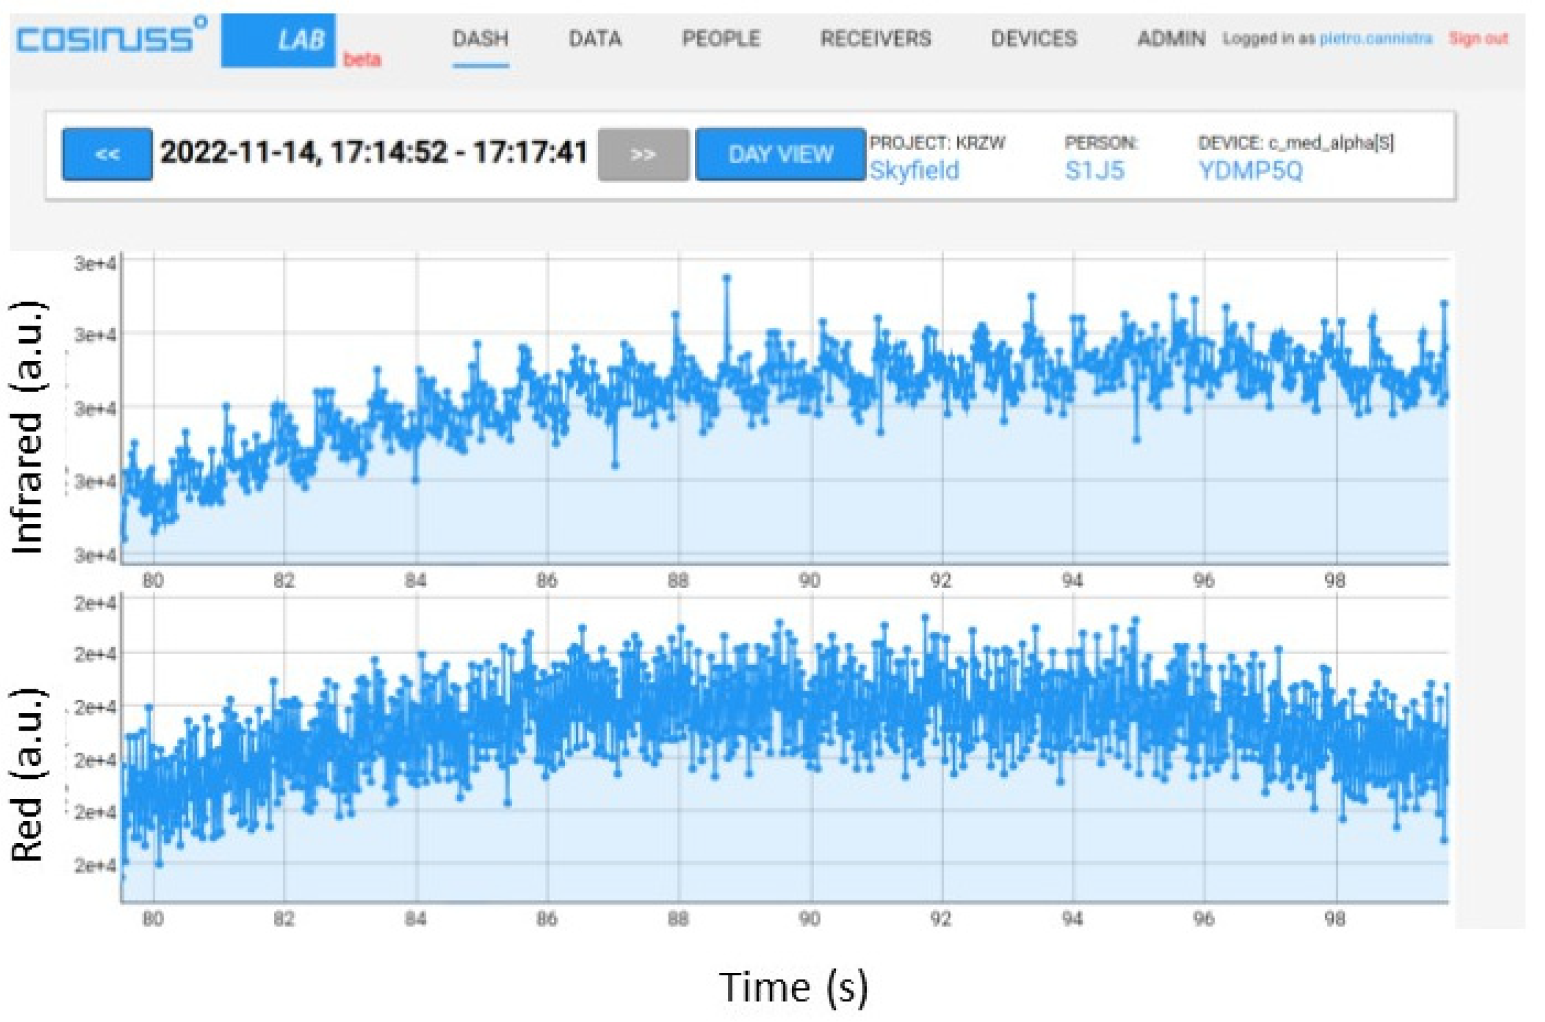The width and height of the screenshot is (1545, 1022).
Task: Click the pietro.cannistra username link
Action: [1376, 39]
